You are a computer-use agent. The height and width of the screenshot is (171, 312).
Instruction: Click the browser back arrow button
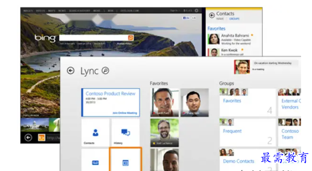pyautogui.click(x=28, y=138)
